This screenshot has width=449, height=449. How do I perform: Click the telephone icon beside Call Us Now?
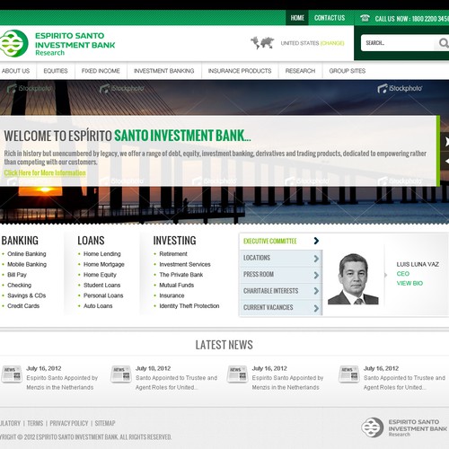pos(365,18)
